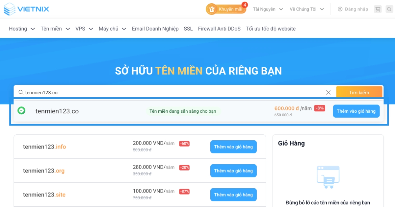Viewport: 395px width, 207px height.
Task: Expand the Tài Nguyên dropdown in the header
Action: click(268, 9)
